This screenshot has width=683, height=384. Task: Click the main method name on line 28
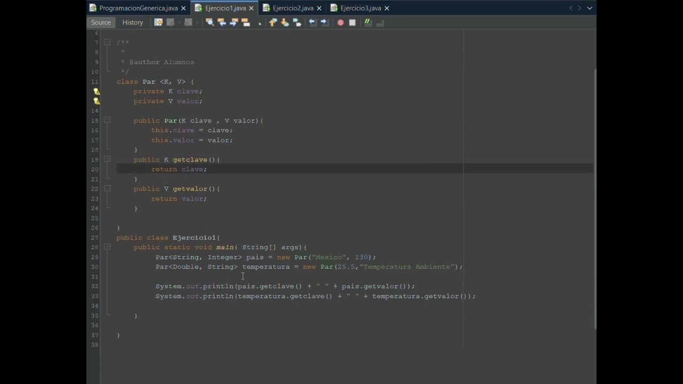225,247
